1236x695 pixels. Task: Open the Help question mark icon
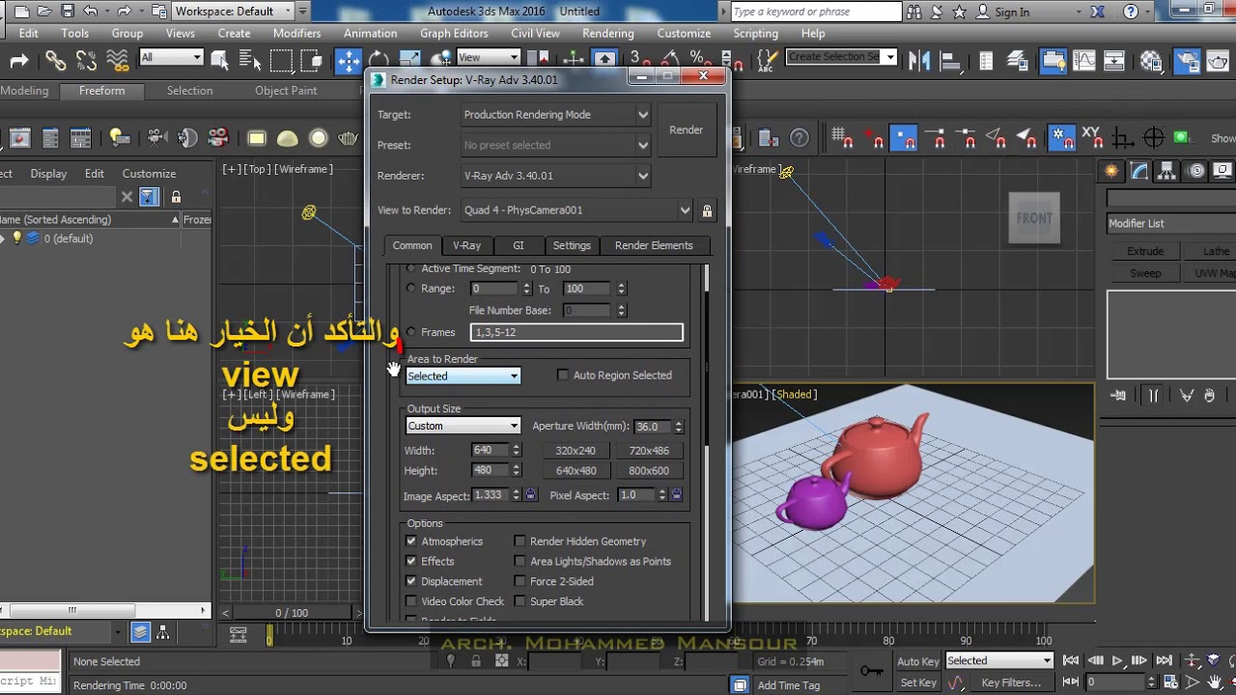pyautogui.click(x=1131, y=12)
